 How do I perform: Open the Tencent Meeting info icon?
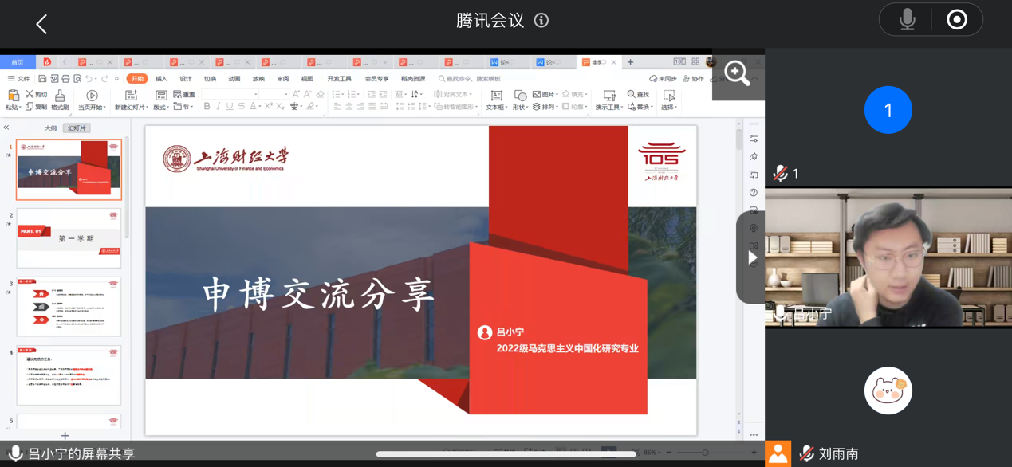(x=541, y=21)
